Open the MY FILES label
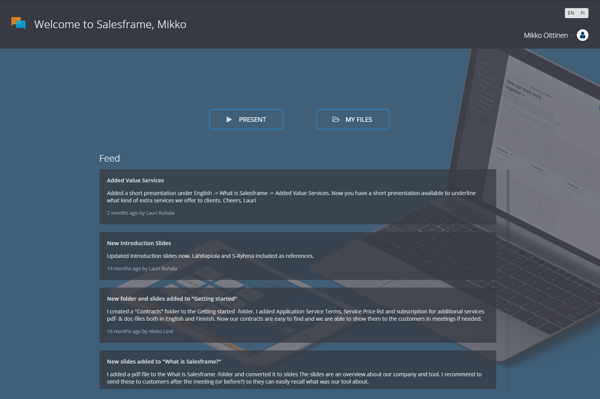600x399 pixels. [x=359, y=120]
